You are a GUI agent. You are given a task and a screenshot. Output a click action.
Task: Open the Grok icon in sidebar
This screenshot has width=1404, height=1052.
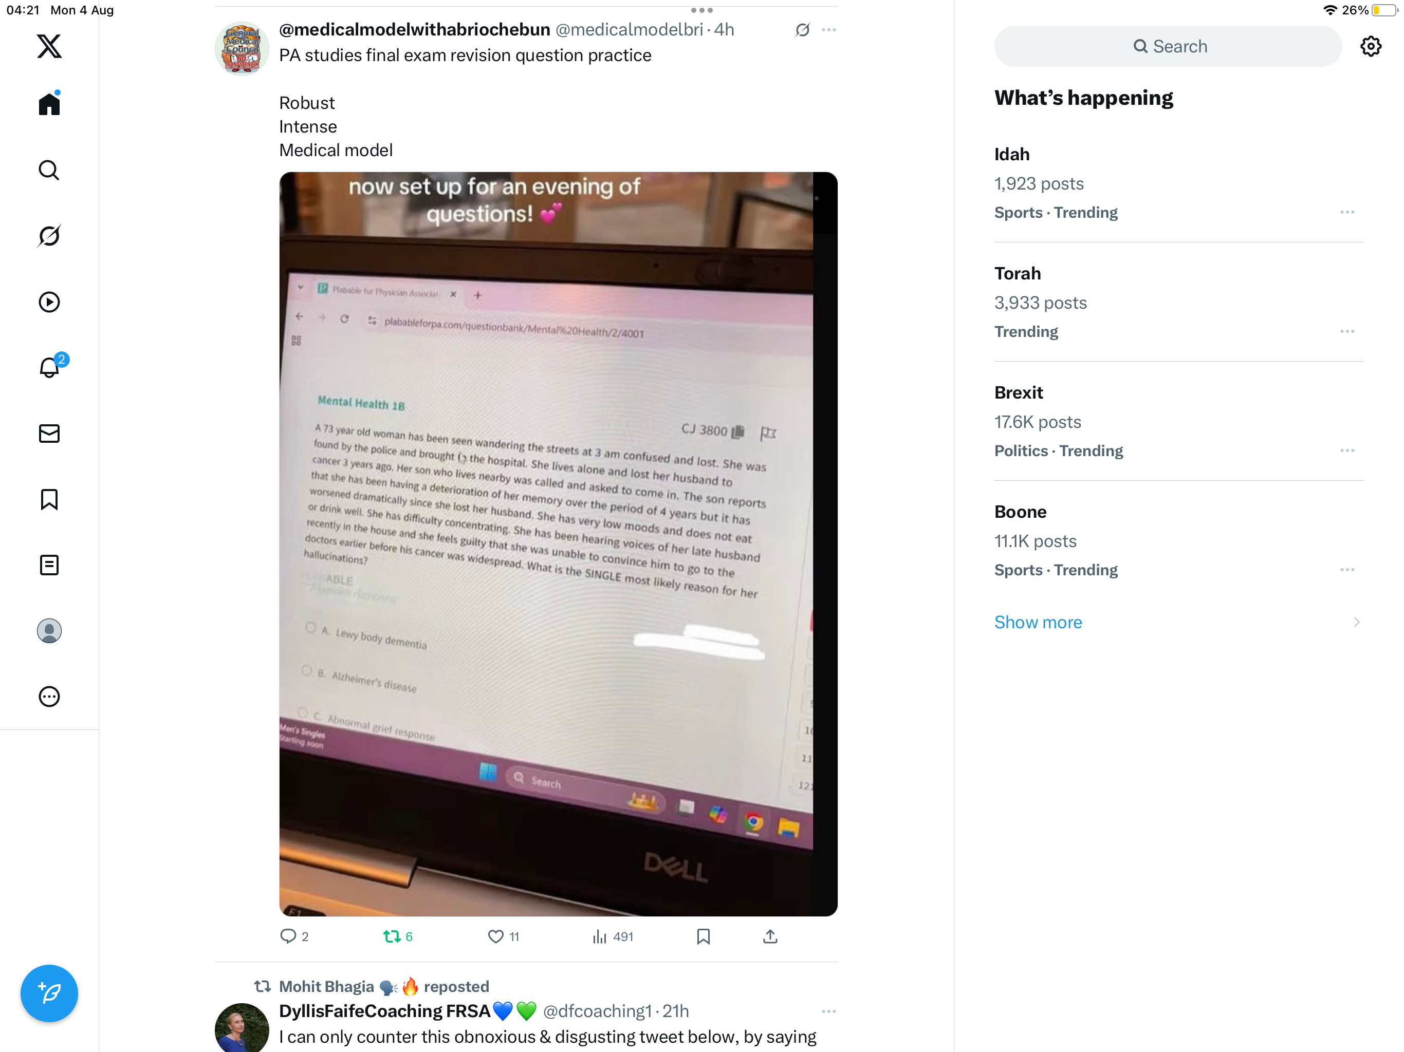tap(49, 236)
